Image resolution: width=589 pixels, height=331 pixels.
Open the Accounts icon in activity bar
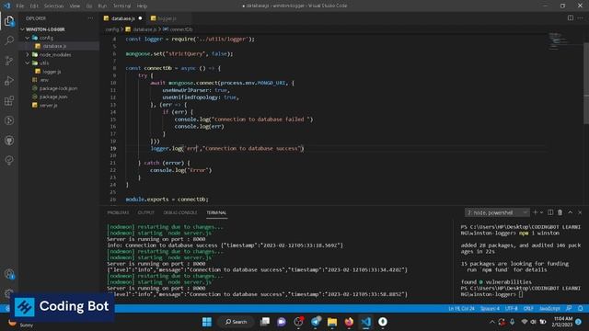9,274
